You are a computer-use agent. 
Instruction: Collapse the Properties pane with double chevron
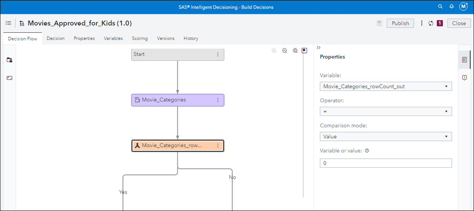point(318,48)
